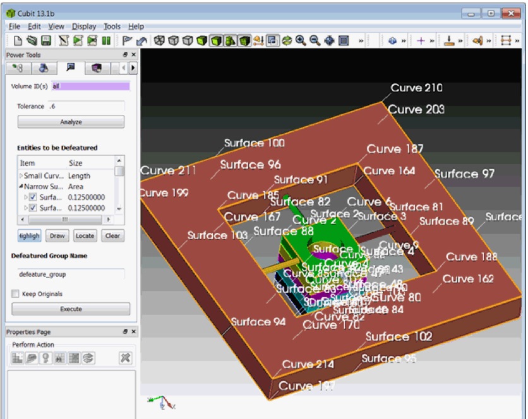Click the pause journal icon
Viewport: 528px width, 419px height.
(107, 41)
